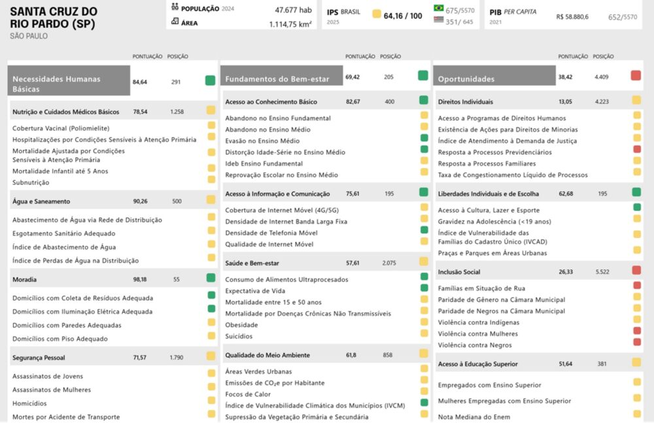Click the Brazil flag icon

tap(439, 8)
